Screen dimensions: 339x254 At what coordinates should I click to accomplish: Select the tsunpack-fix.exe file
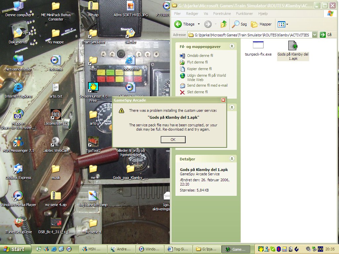coord(258,48)
